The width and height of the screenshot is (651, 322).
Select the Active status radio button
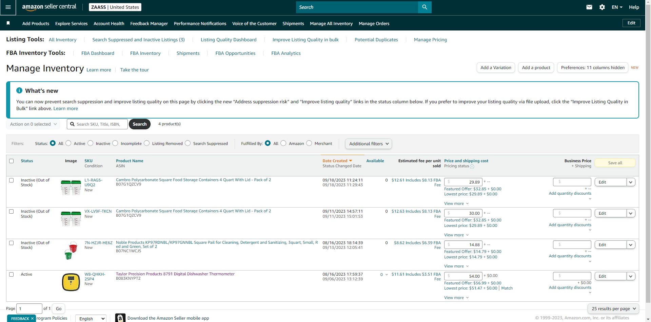coord(68,143)
